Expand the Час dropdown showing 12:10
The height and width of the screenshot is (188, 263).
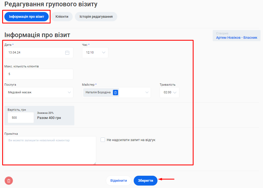104,53
